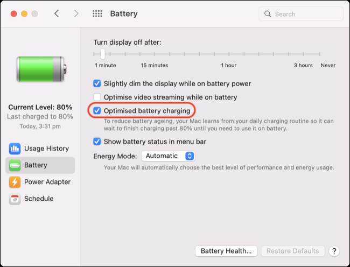Click the Restore Defaults button
The width and height of the screenshot is (350, 267).
coord(292,251)
